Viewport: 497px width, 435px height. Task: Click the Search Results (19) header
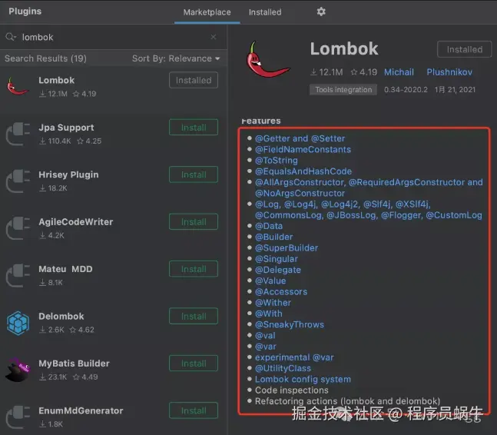pos(45,58)
